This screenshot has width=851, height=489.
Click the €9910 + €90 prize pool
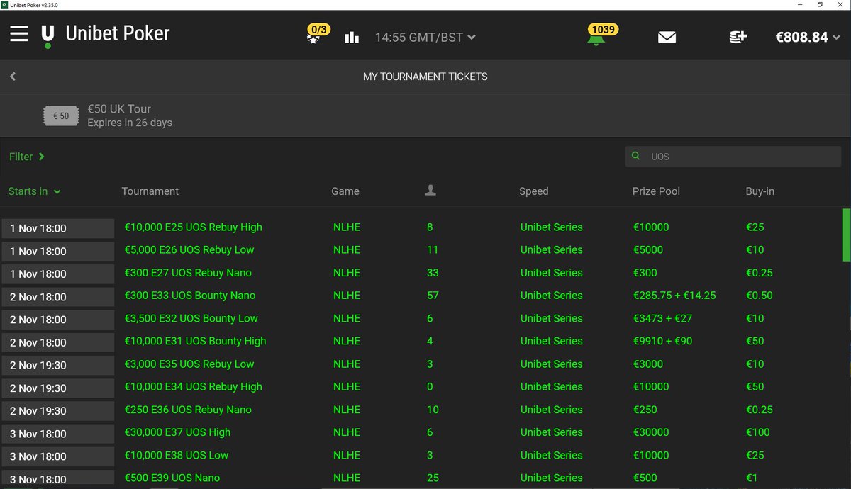click(x=662, y=342)
